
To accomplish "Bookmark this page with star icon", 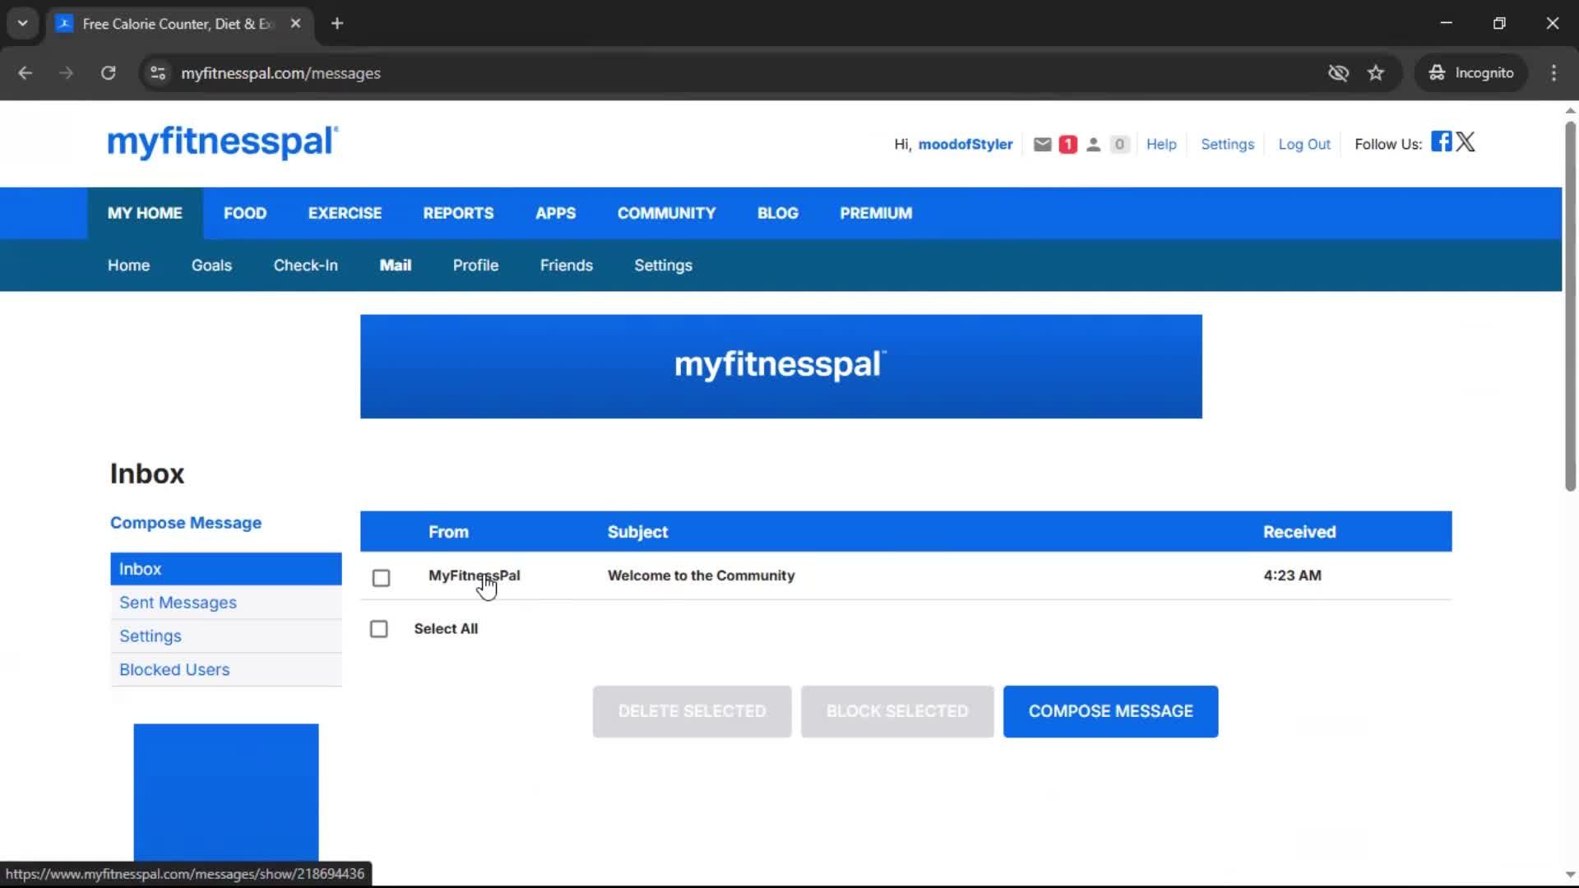I will [x=1376, y=73].
